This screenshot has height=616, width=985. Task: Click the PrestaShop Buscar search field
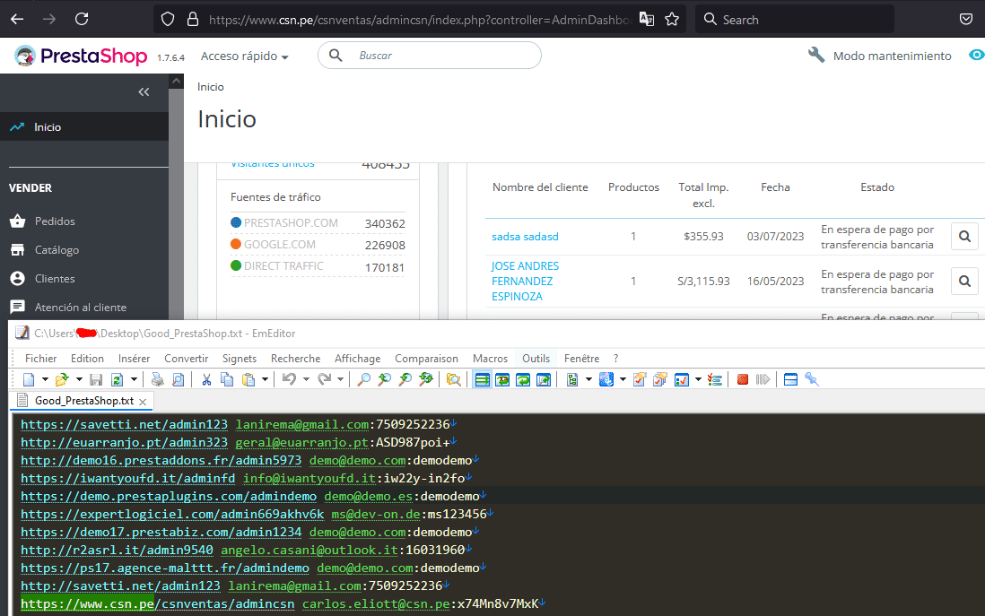(x=440, y=56)
